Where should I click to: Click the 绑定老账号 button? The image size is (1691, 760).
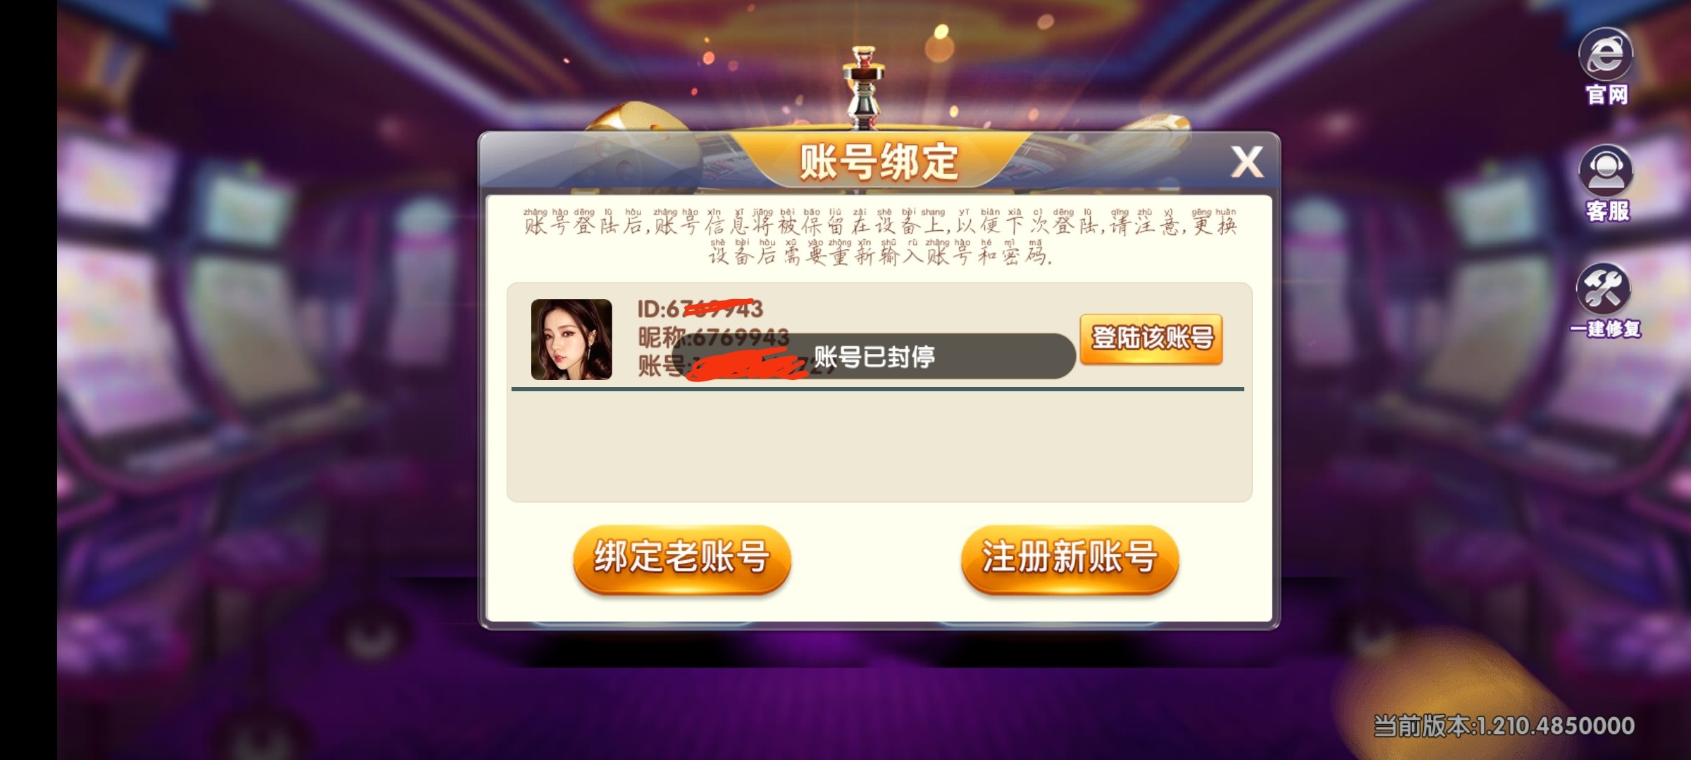pyautogui.click(x=681, y=559)
